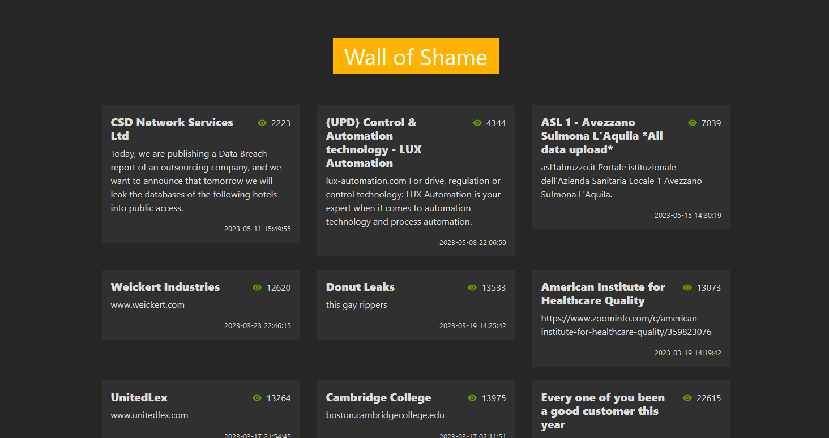Image resolution: width=829 pixels, height=438 pixels.
Task: Click timestamp 2023-03-19 14:25:42
Action: (x=473, y=326)
